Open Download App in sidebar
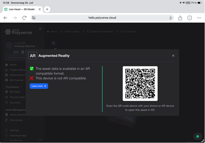Viewport: 205px width, 143px height. pyautogui.click(x=16, y=136)
